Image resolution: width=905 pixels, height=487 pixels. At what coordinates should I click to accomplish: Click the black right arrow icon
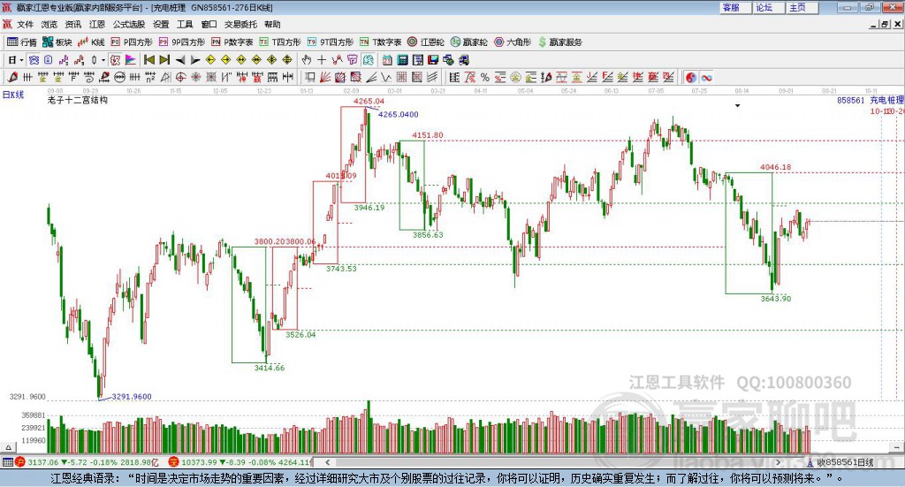[x=195, y=60]
